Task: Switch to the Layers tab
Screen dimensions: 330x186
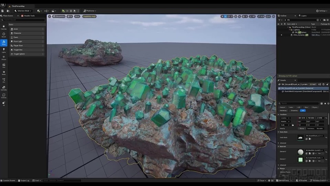Action: tap(302, 16)
